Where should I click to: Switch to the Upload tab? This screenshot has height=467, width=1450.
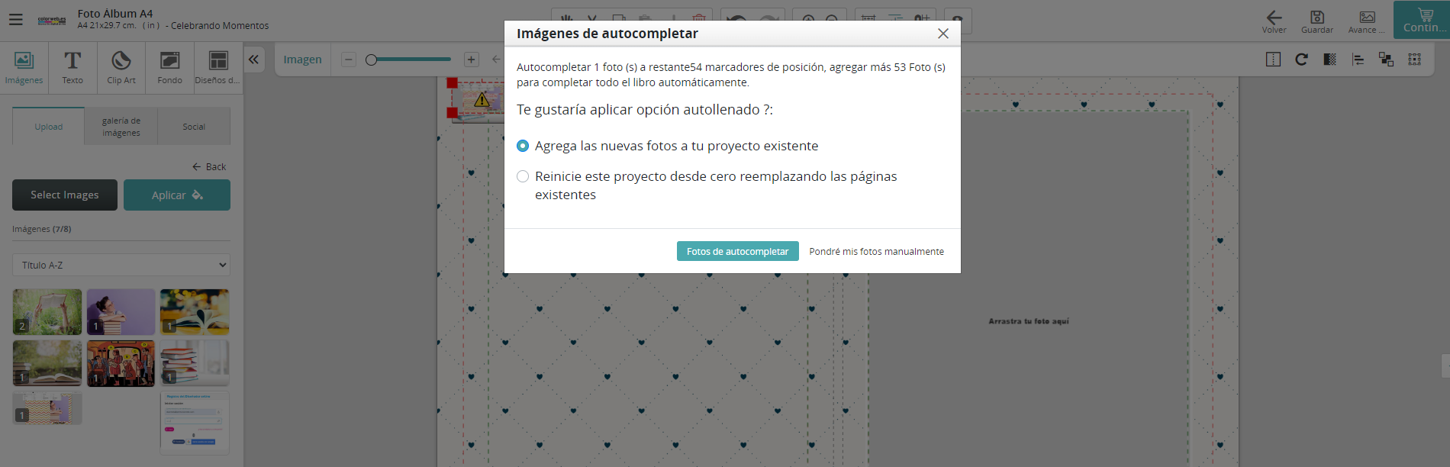click(49, 127)
